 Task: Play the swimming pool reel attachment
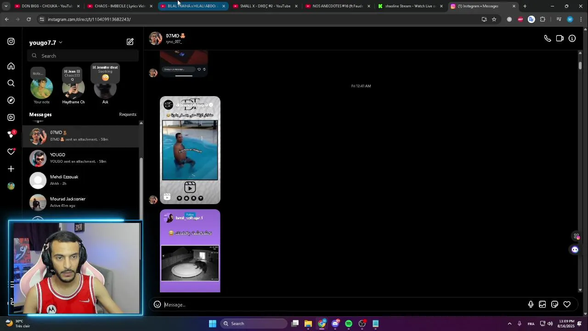tap(190, 150)
